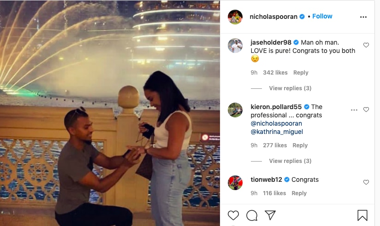The width and height of the screenshot is (380, 226).
Task: Like the post with the heart icon
Action: (233, 215)
